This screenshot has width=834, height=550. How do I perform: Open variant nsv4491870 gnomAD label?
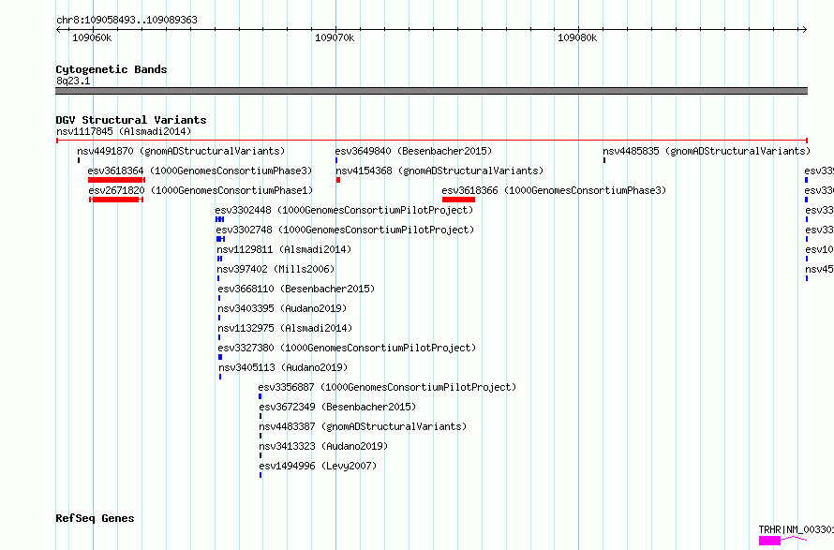pos(181,151)
